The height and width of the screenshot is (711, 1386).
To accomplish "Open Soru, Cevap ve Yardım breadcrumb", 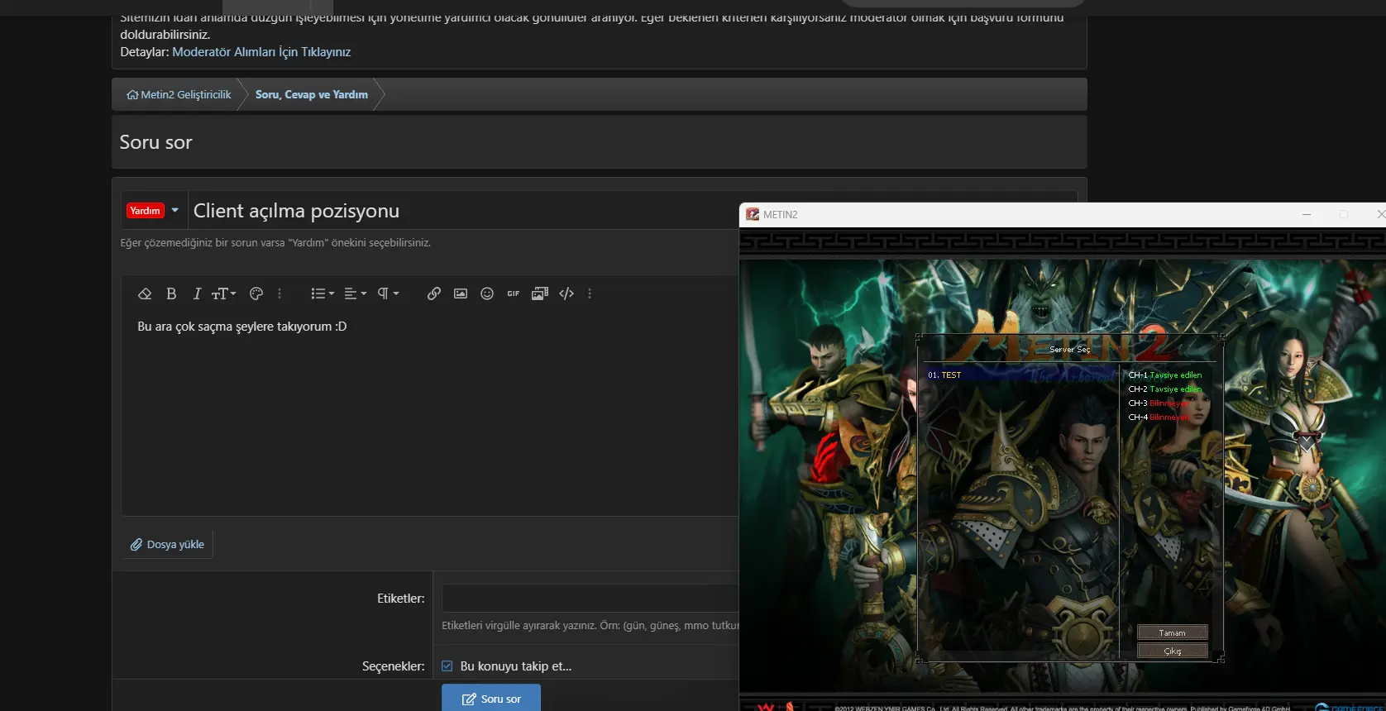I will coord(311,95).
